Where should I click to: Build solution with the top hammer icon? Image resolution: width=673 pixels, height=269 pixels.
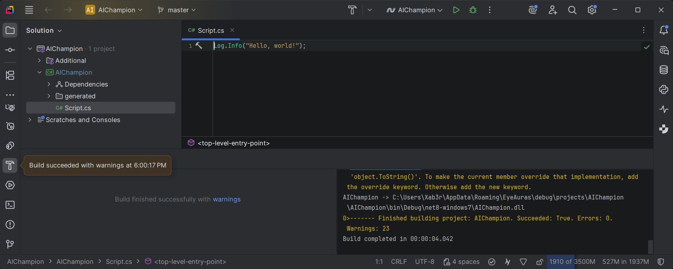[x=352, y=10]
